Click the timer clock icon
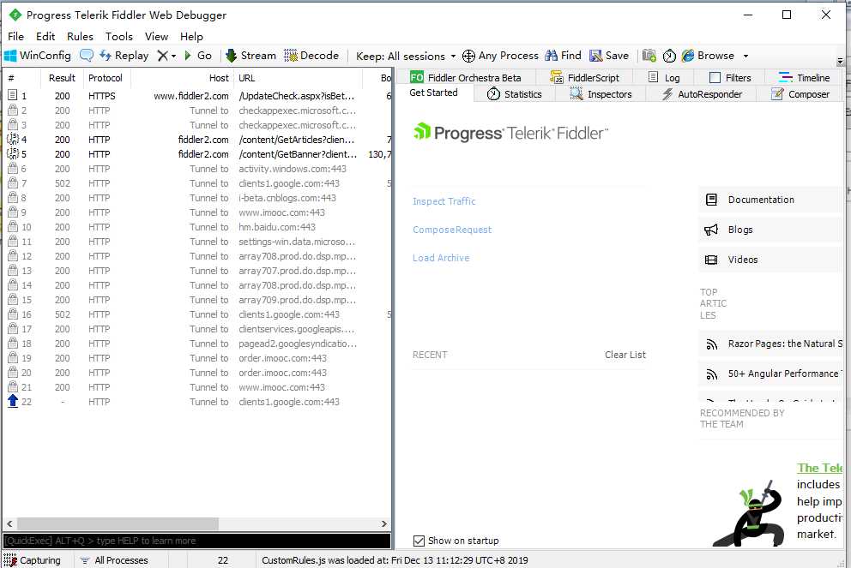This screenshot has height=568, width=851. 669,56
